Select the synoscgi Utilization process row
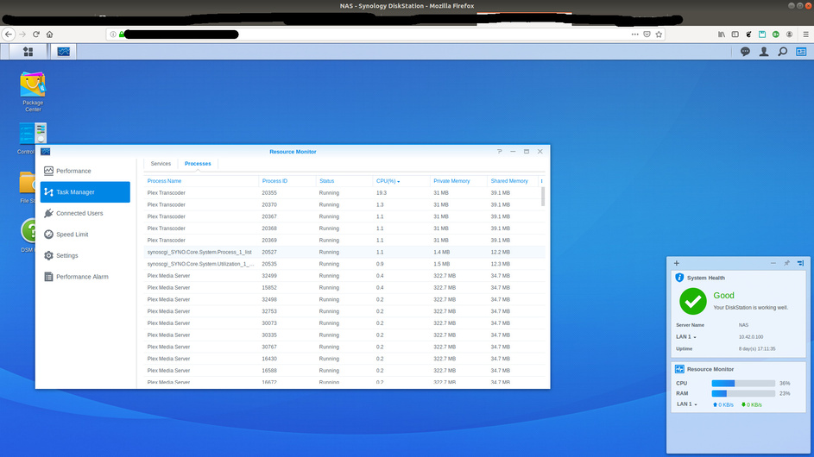The image size is (814, 457). point(344,264)
